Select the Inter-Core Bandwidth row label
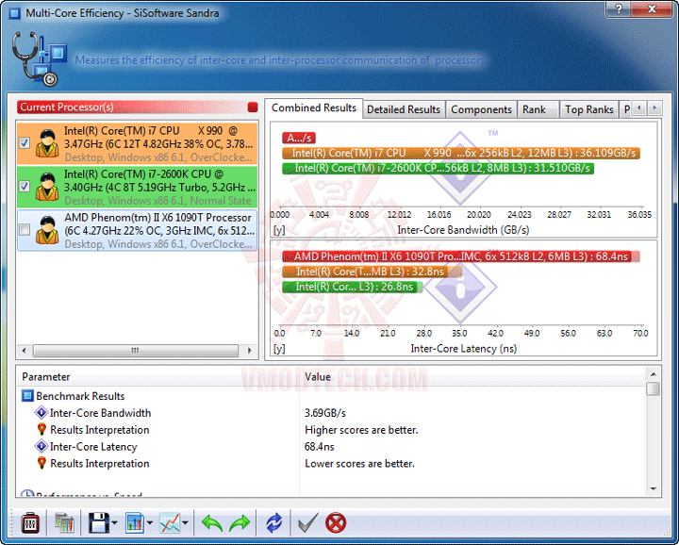The width and height of the screenshot is (679, 545). point(100,413)
